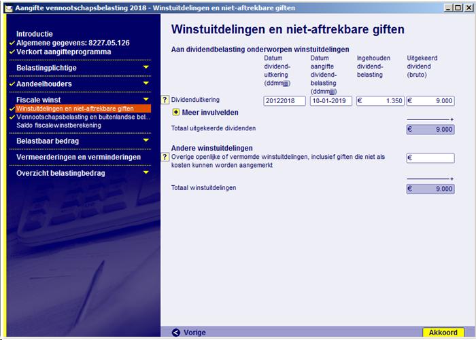This screenshot has width=476, height=340.
Task: Open Introductie in the sidebar
Action: pyautogui.click(x=35, y=34)
